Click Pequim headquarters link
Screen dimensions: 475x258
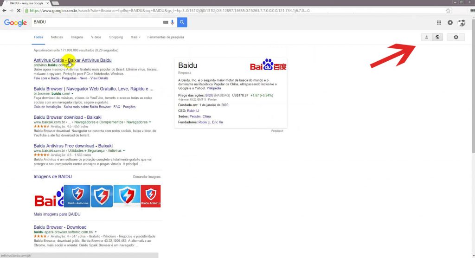pos(195,116)
